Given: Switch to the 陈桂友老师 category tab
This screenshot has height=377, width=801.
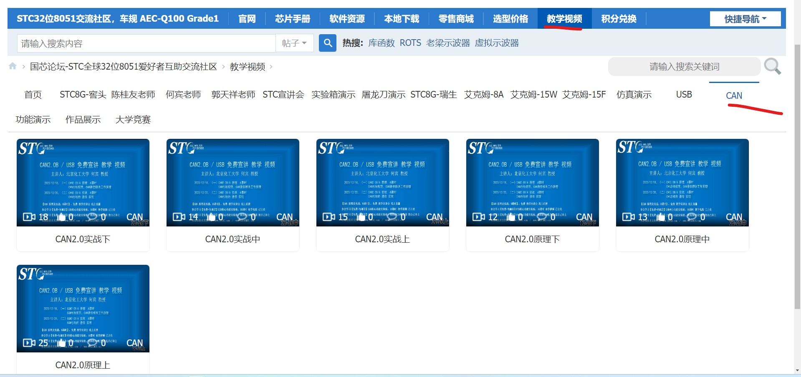Looking at the screenshot, I should pyautogui.click(x=133, y=95).
